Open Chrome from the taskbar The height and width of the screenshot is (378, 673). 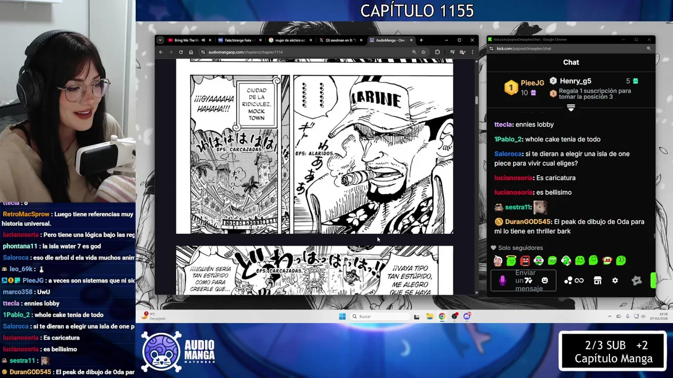pos(442,316)
